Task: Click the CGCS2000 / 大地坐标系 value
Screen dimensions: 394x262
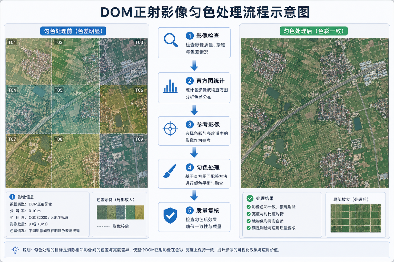Action: [x=48, y=217]
